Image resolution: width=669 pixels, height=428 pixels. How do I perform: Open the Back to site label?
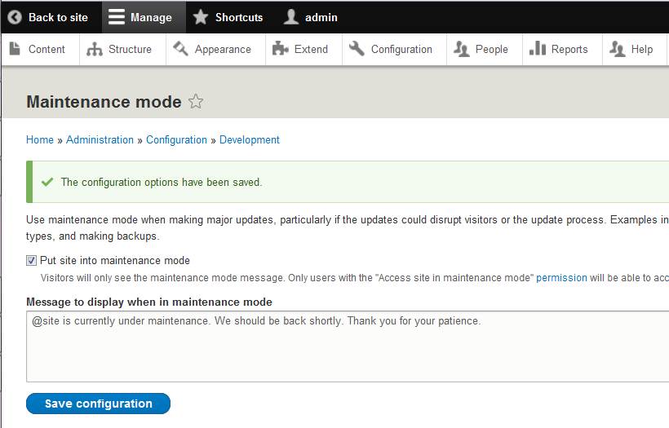58,17
